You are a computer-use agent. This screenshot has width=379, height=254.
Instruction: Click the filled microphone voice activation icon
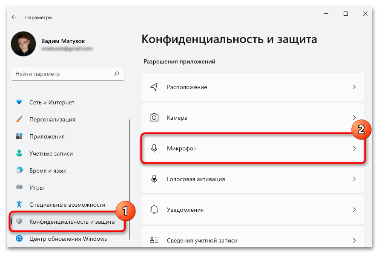click(x=154, y=179)
